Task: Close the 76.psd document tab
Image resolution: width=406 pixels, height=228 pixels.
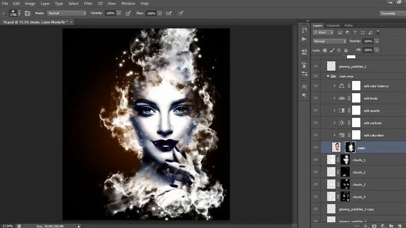Action: click(x=71, y=22)
